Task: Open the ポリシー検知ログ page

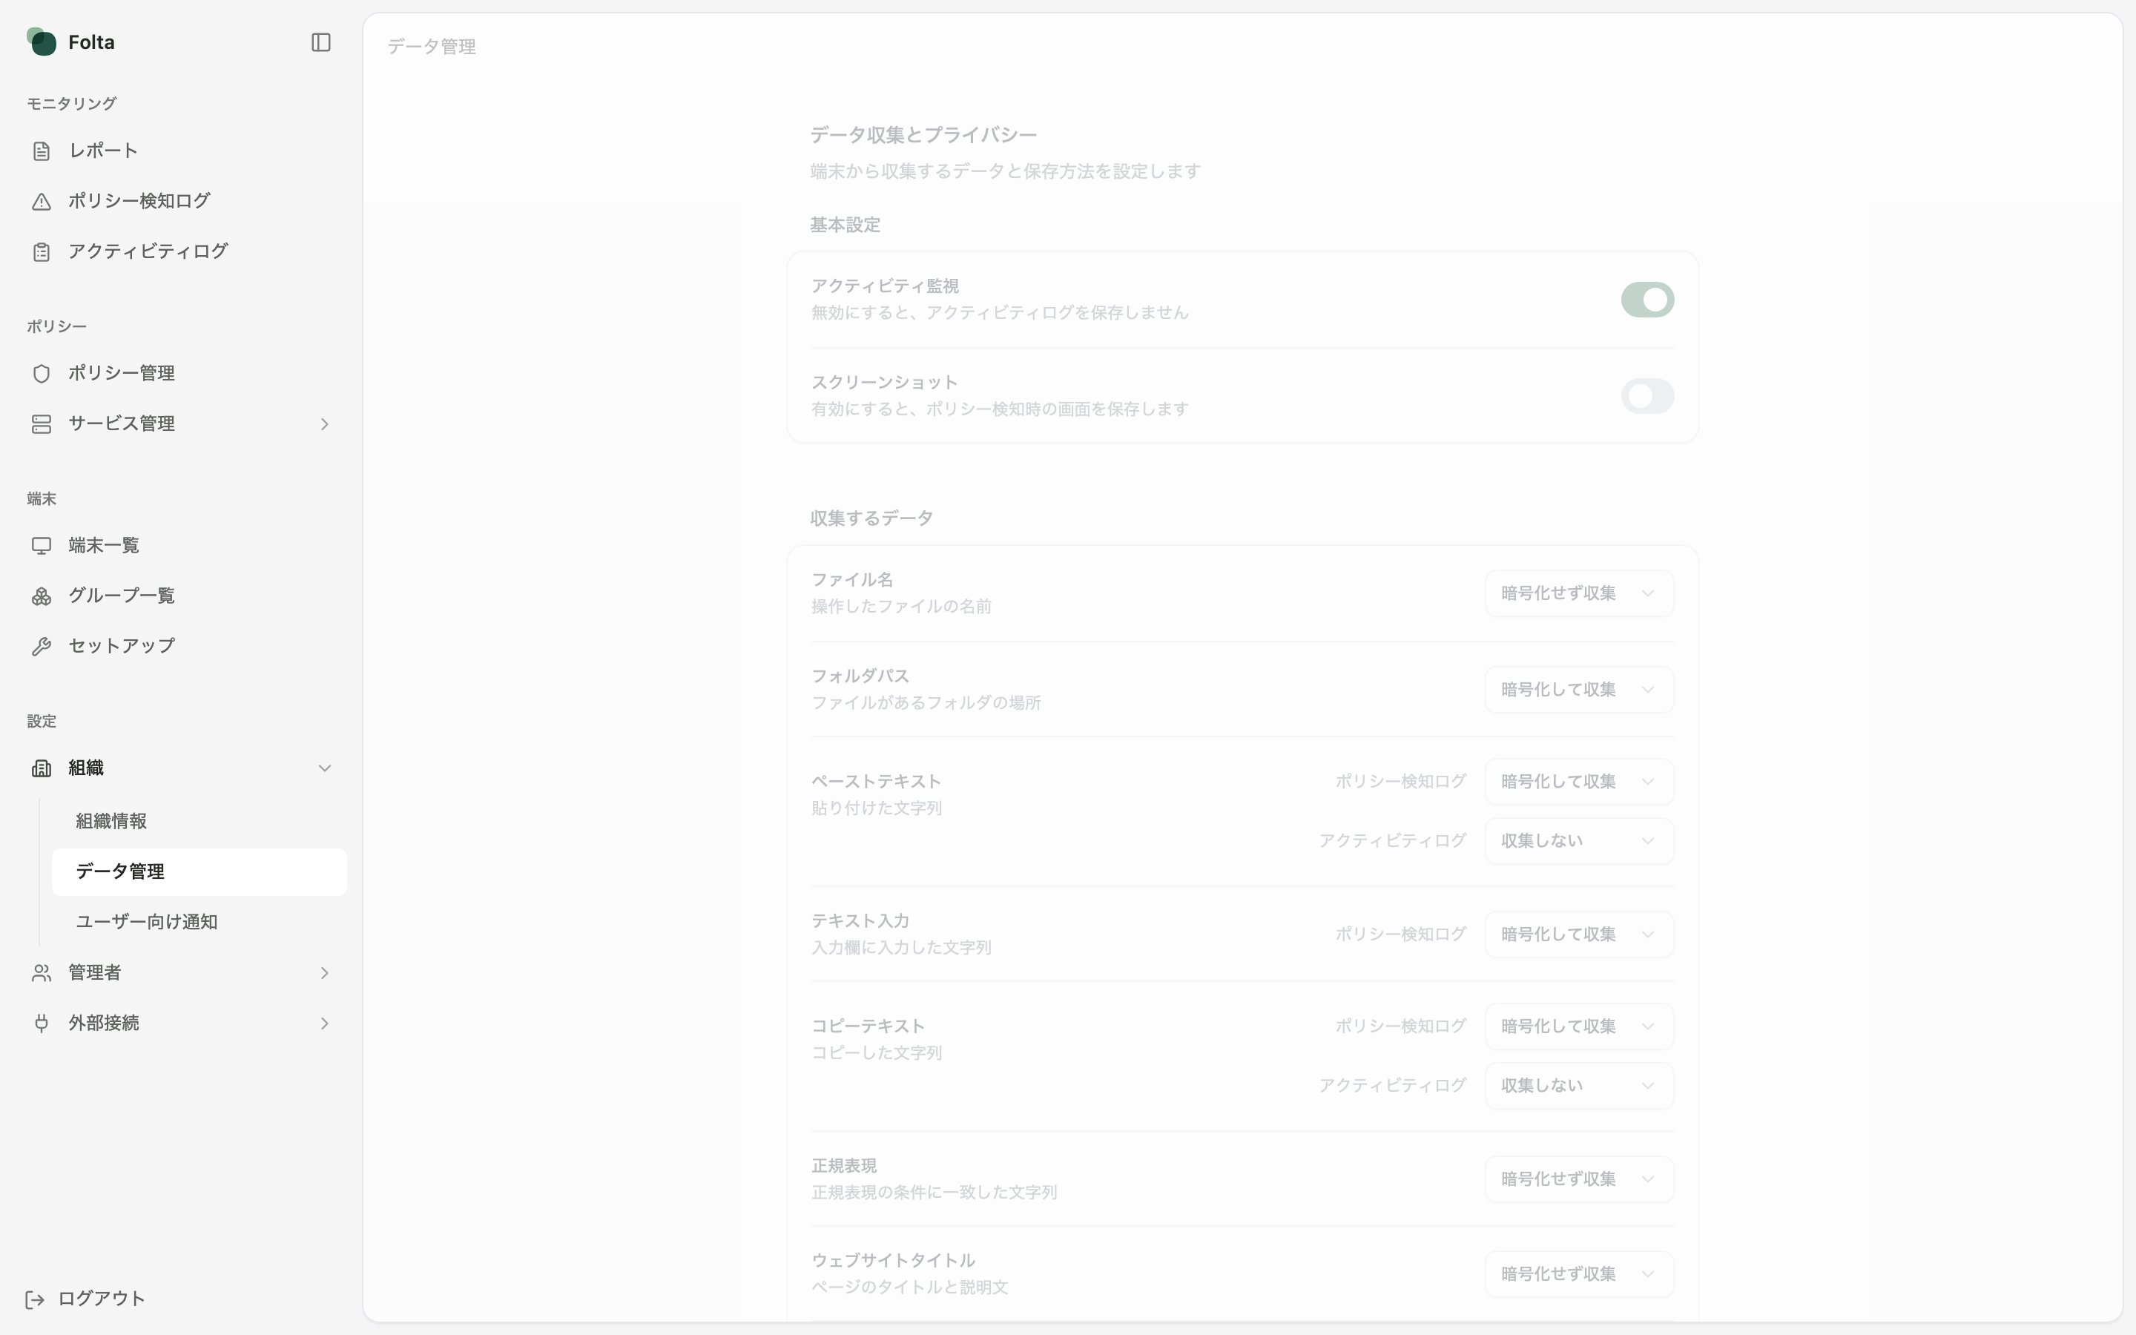Action: pyautogui.click(x=181, y=201)
